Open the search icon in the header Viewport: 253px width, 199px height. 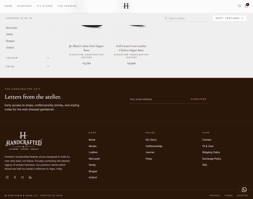[x=240, y=6]
